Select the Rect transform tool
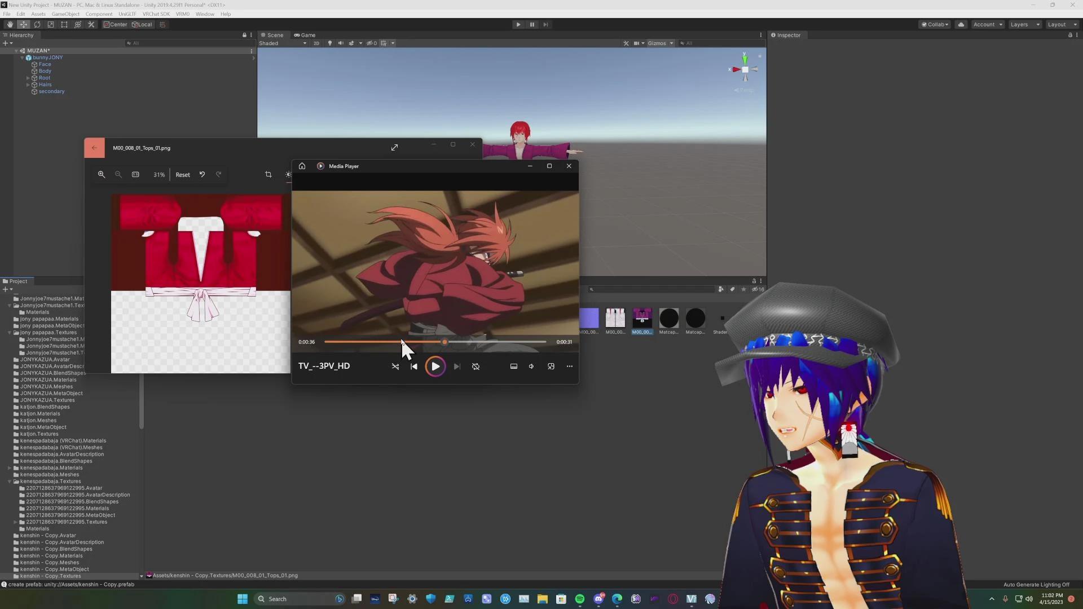 [64, 24]
